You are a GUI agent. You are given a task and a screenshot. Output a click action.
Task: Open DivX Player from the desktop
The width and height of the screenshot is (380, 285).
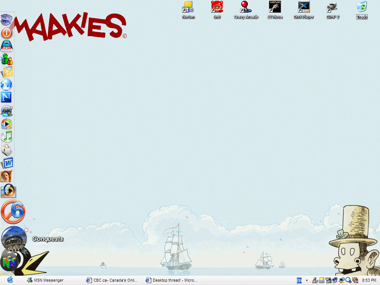(304, 7)
